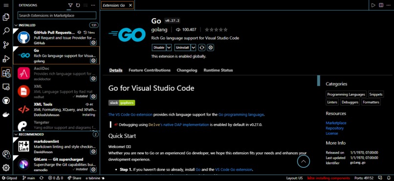Viewport: 394px width, 181px height.
Task: Switch to the Feature Contributions tab
Action: [150, 70]
